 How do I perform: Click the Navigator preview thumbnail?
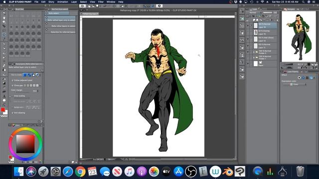(x=299, y=36)
